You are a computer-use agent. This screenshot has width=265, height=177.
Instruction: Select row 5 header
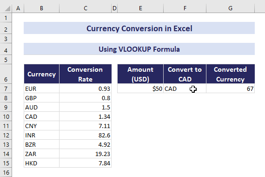coord(6,60)
